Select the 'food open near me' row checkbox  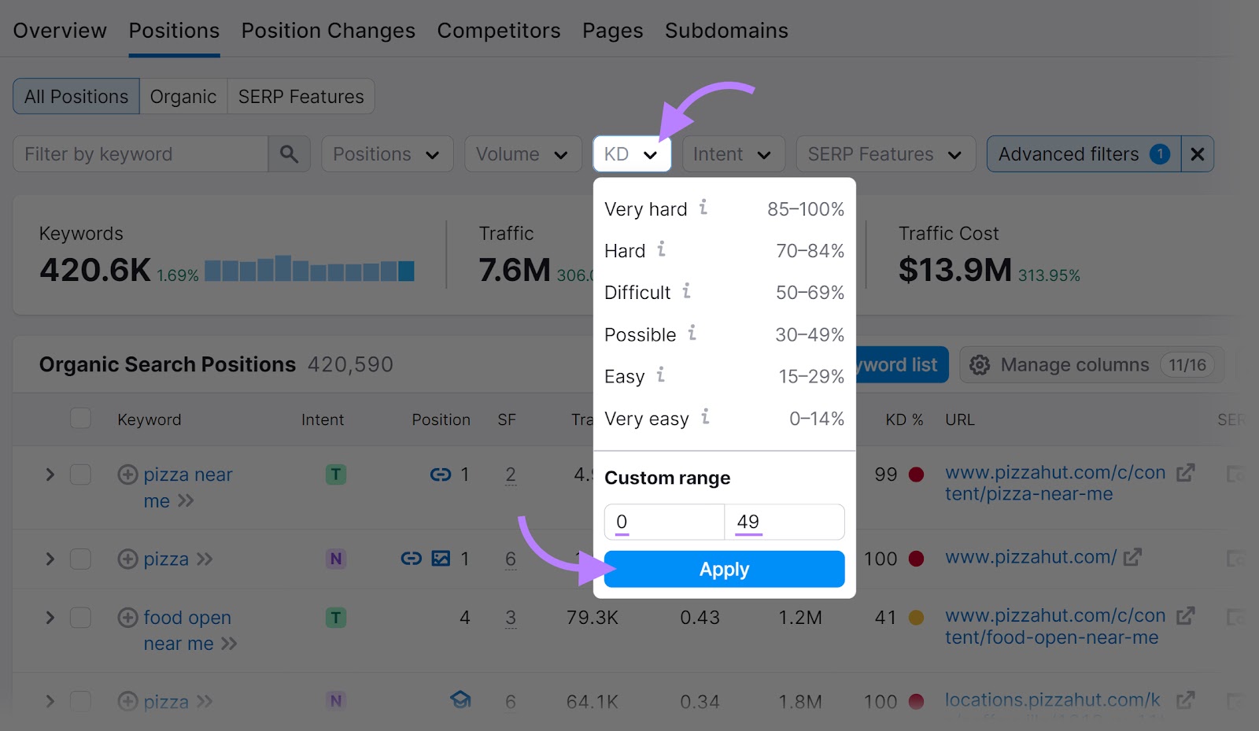[80, 618]
